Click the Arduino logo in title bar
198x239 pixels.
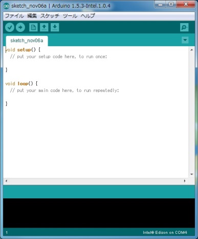point(7,6)
